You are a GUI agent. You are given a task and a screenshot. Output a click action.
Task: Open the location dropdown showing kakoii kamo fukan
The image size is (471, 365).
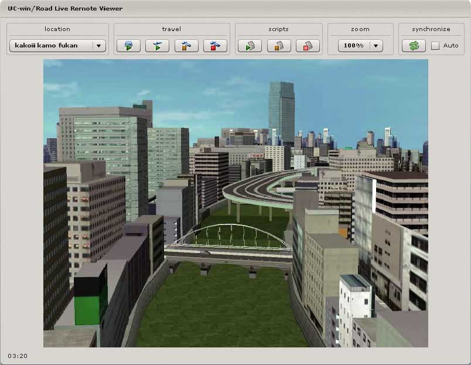(57, 46)
